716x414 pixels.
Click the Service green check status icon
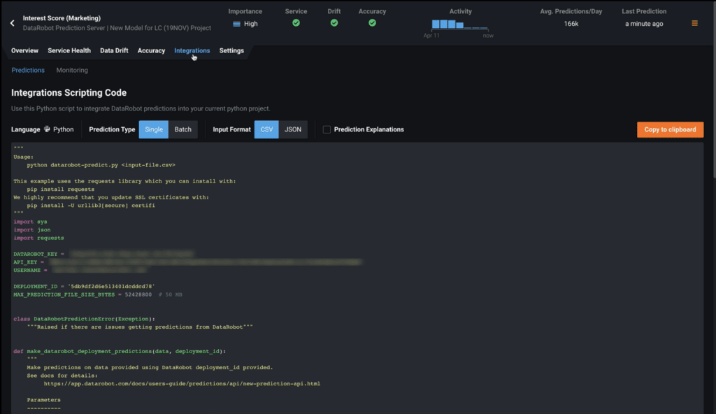tap(296, 23)
